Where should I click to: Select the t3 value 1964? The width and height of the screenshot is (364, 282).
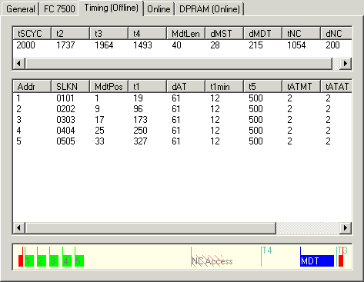point(104,45)
